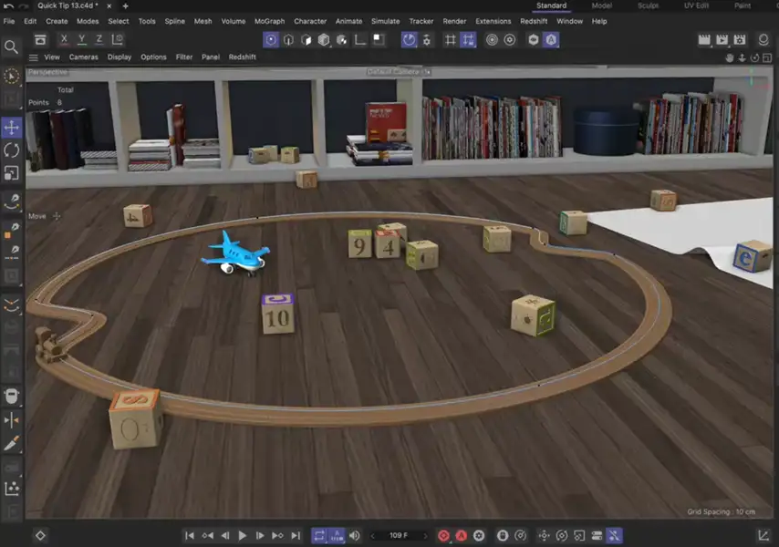Screen dimensions: 779x547
Task: Click the Go to Start playback button
Action: pos(189,536)
